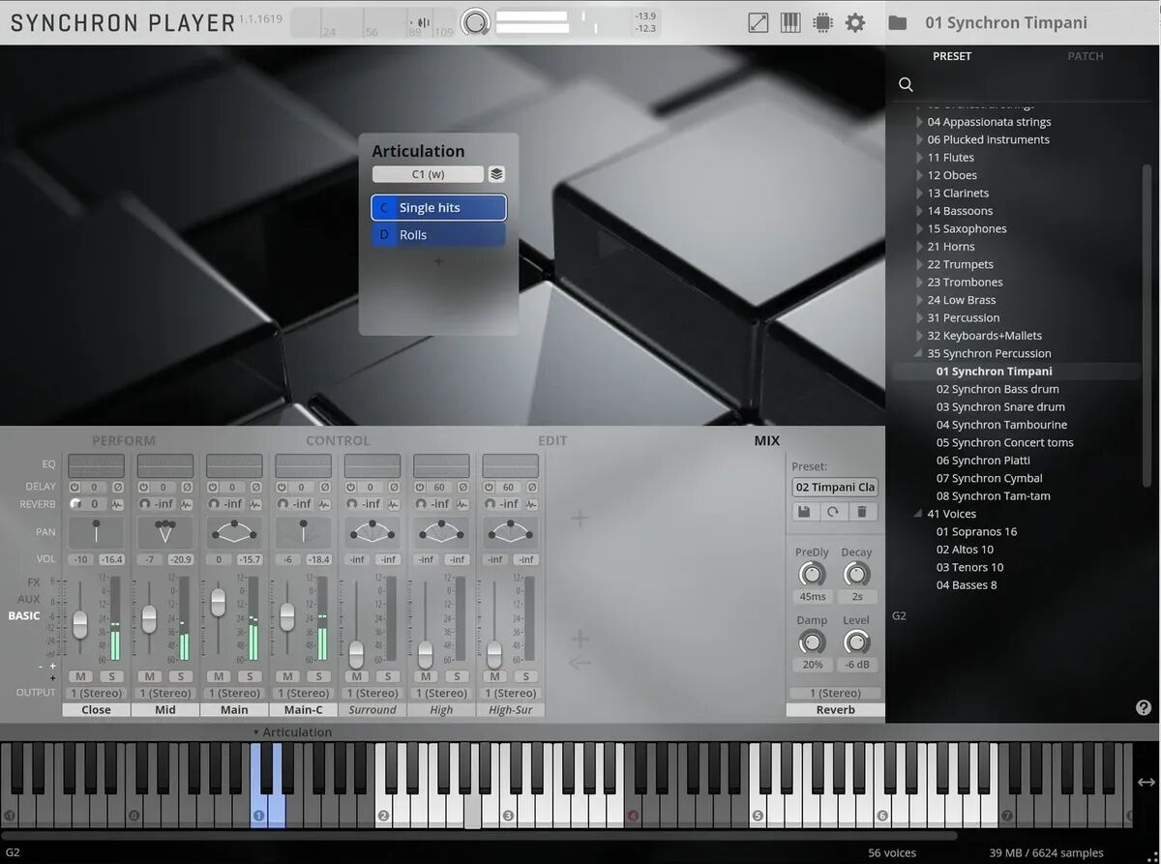This screenshot has width=1161, height=864.
Task: Click the Main-C channel volume fader
Action: (287, 615)
